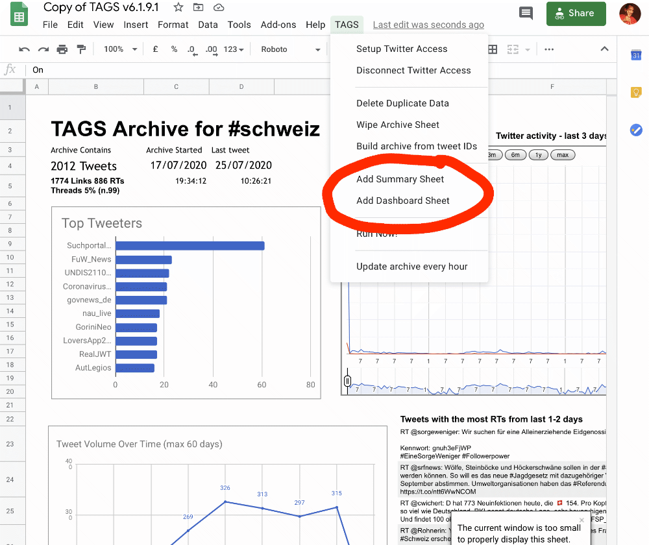Collapse the header with chevron arrow
This screenshot has height=545, width=649.
(x=604, y=49)
